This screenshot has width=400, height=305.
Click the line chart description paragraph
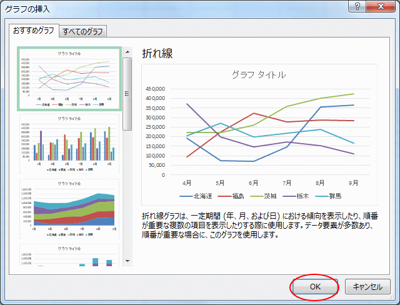click(x=260, y=226)
